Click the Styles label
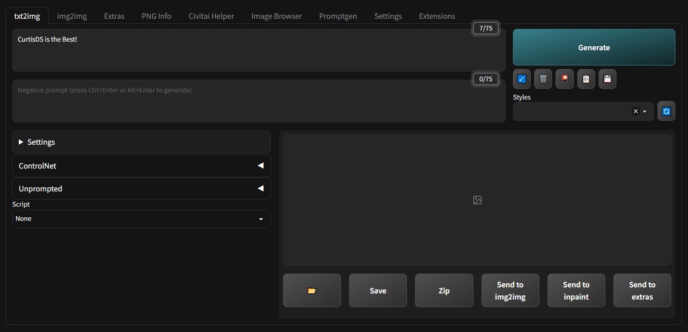 pos(522,97)
